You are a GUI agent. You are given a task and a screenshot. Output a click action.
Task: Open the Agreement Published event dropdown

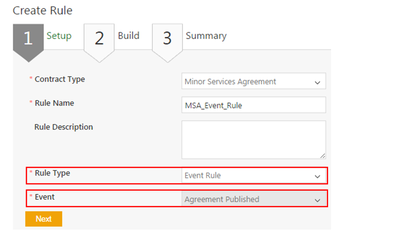pyautogui.click(x=253, y=199)
